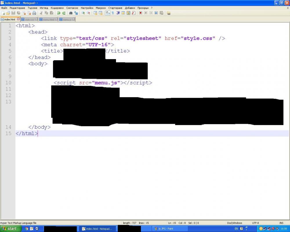
Task: Click the script src menu.js line
Action: point(103,83)
